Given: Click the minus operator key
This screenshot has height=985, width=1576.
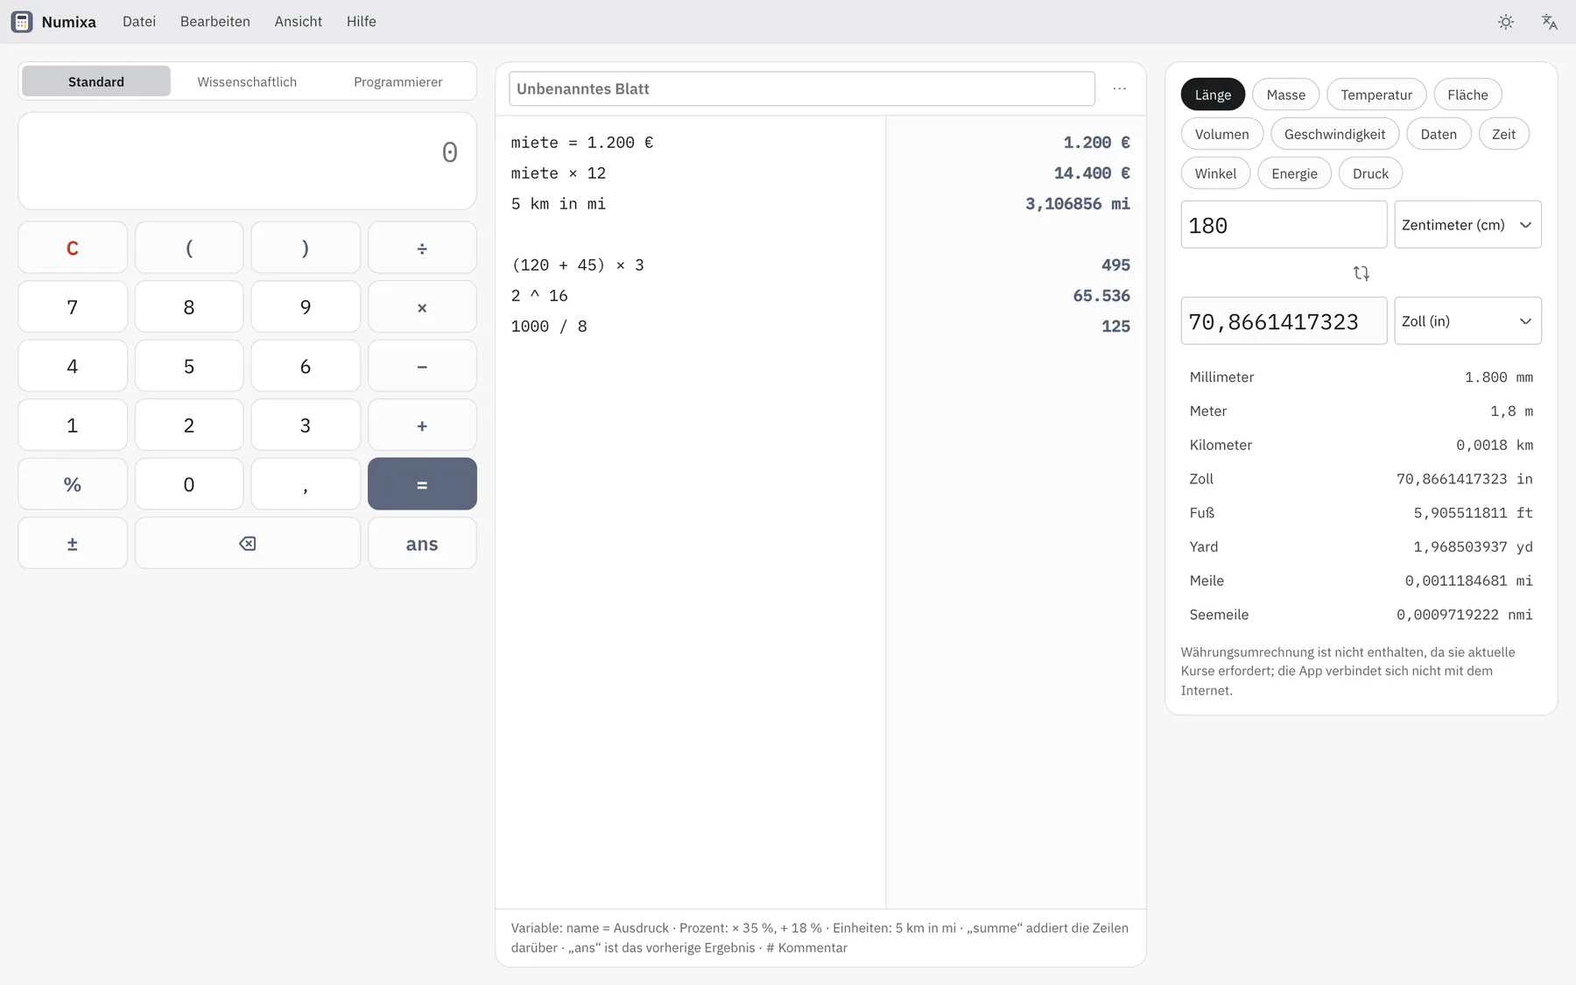Looking at the screenshot, I should pos(422,366).
